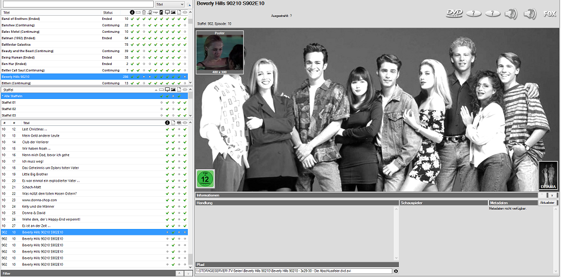Select episode Little Big Brother
This screenshot has height=277, width=561.
click(x=94, y=174)
